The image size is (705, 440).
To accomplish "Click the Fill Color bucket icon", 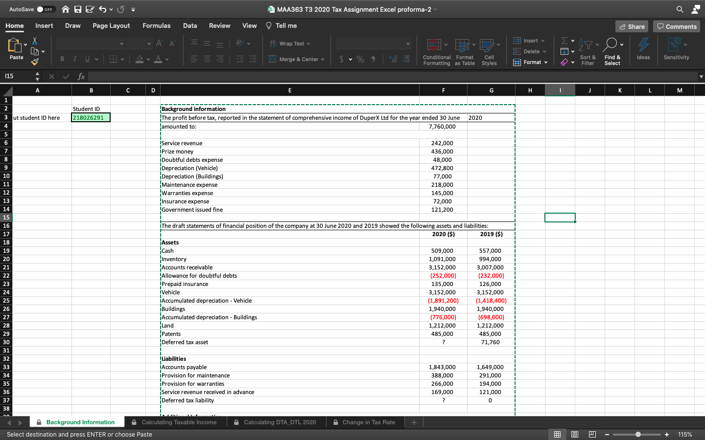I will pos(140,59).
